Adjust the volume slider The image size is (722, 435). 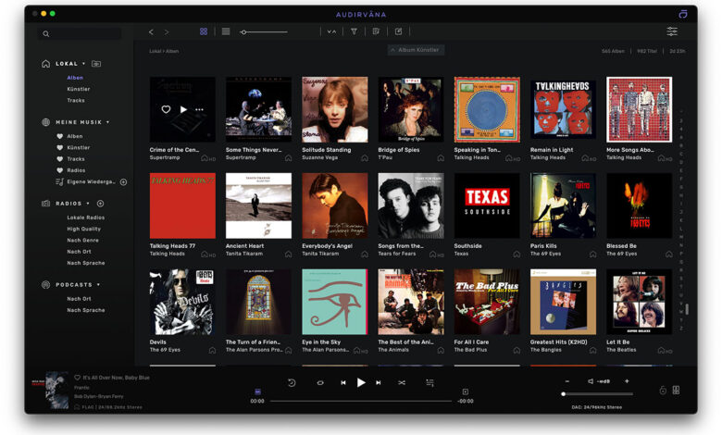click(598, 394)
